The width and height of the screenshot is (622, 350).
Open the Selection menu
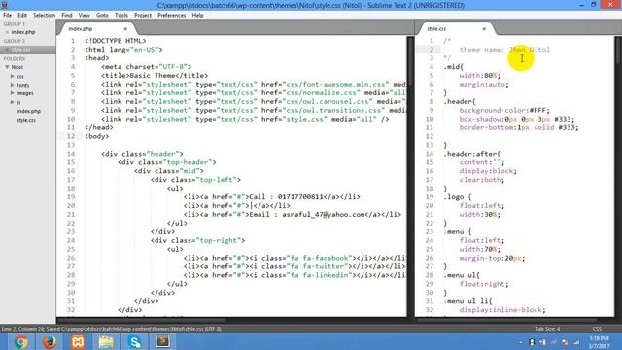pos(44,16)
